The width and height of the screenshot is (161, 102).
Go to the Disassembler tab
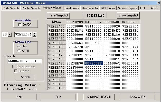pyautogui.click(x=90, y=8)
